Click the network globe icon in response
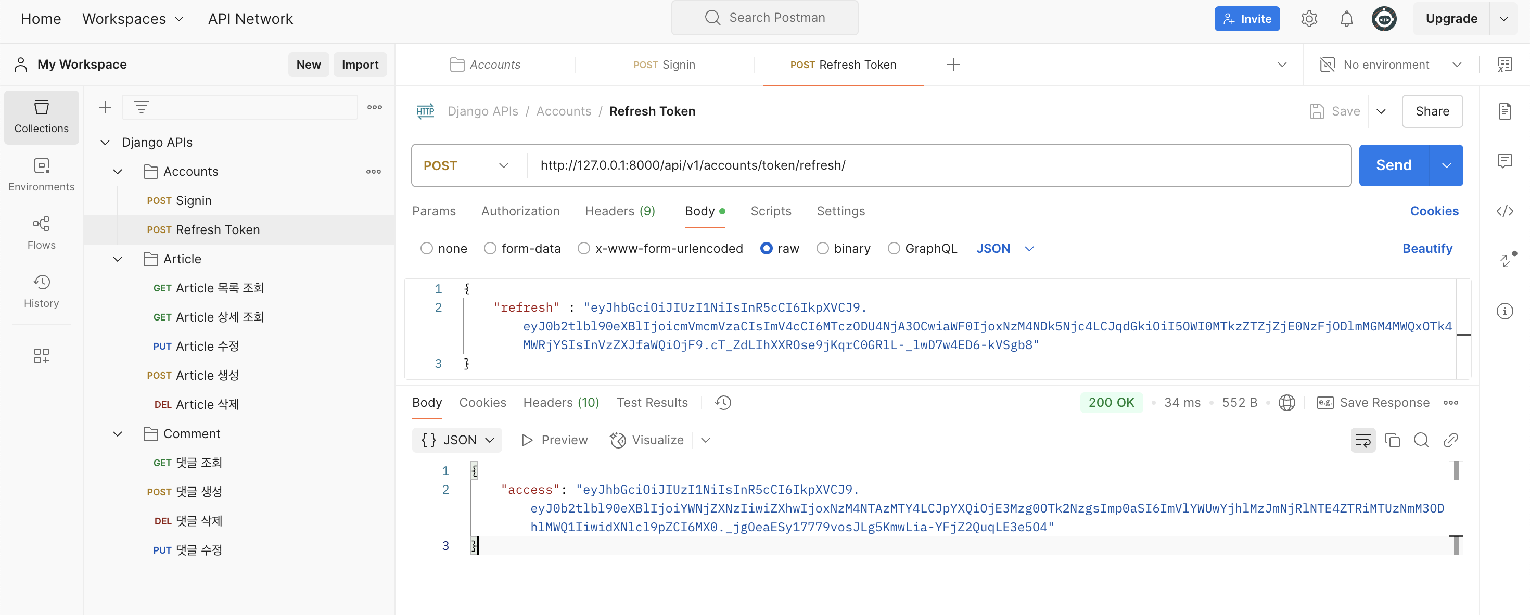Screen dimensions: 1530x615 pos(1286,403)
